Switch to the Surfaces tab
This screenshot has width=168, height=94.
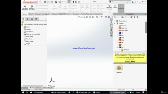coord(37,14)
